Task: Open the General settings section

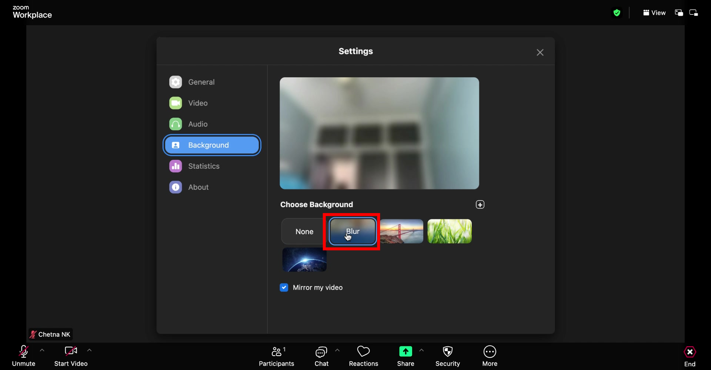Action: click(x=201, y=82)
